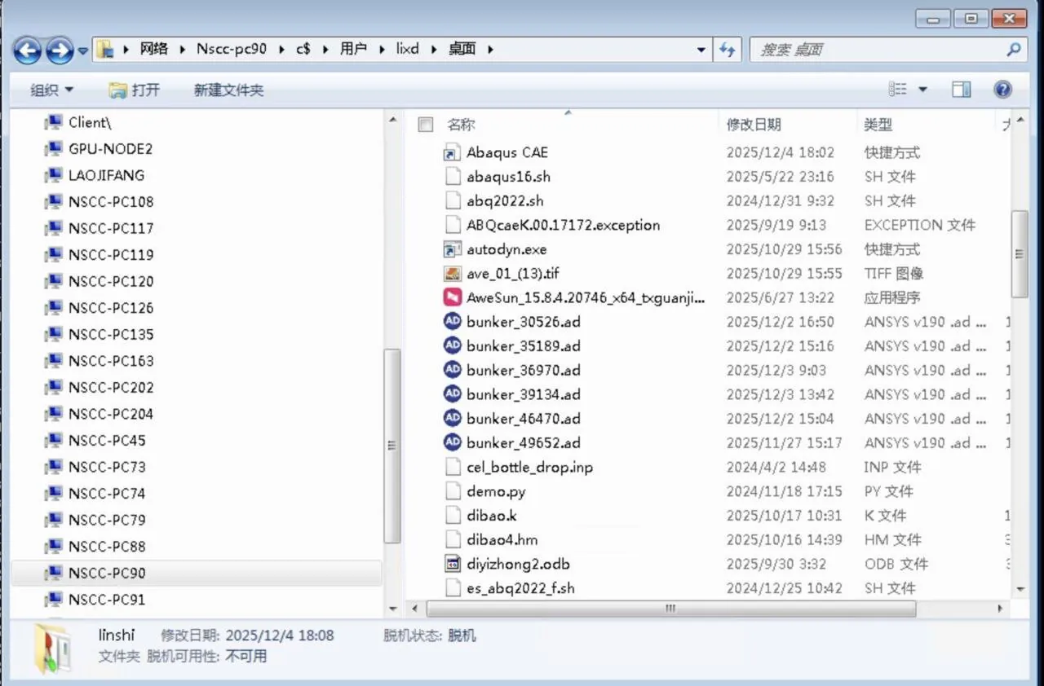Click the 新建文件夹 button
Viewport: 1044px width, 686px height.
tap(228, 90)
